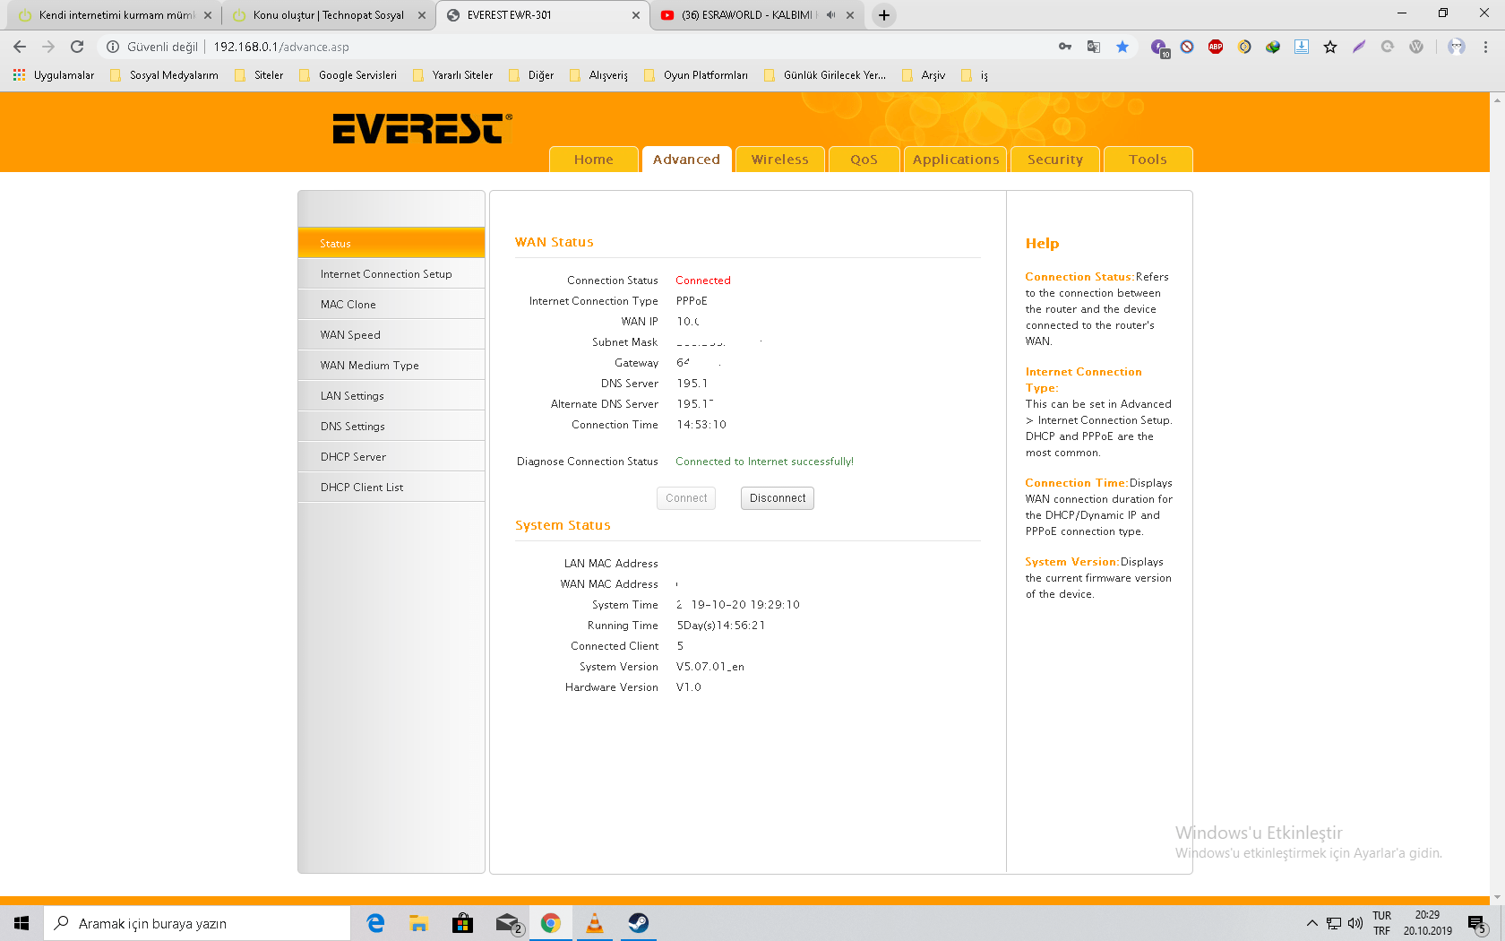Focus the browser address bar URL

coord(281,47)
